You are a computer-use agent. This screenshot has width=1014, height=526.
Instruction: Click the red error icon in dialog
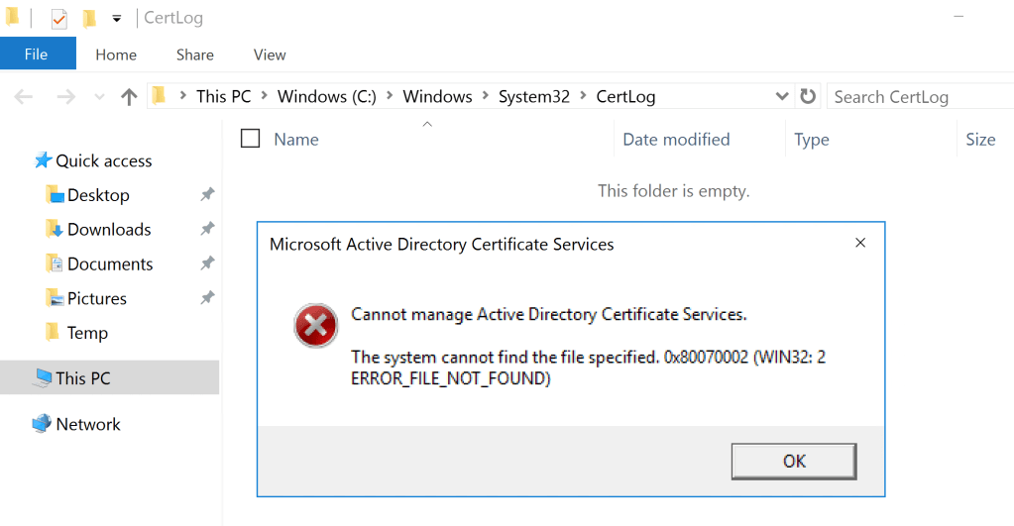pos(315,326)
